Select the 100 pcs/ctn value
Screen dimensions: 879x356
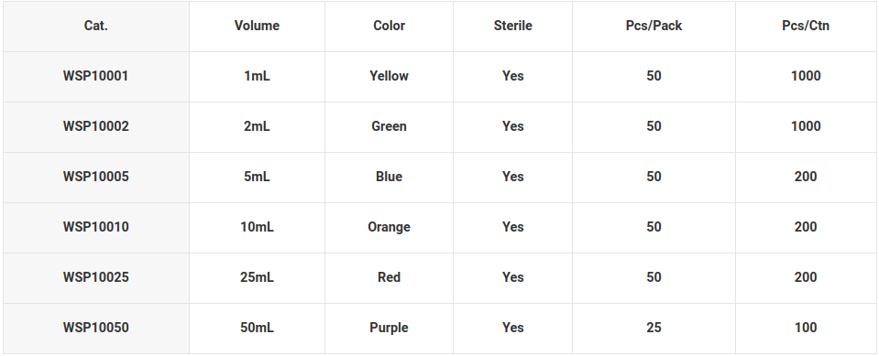(x=806, y=328)
